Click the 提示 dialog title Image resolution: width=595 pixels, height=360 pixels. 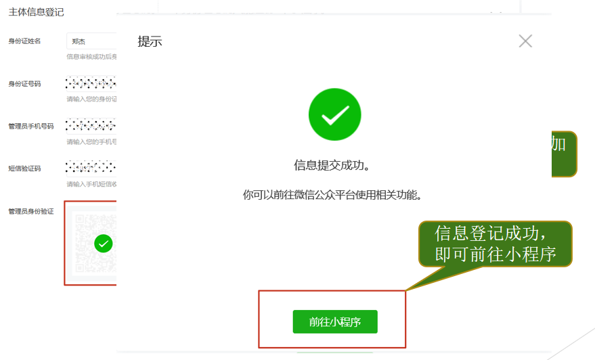click(x=150, y=41)
